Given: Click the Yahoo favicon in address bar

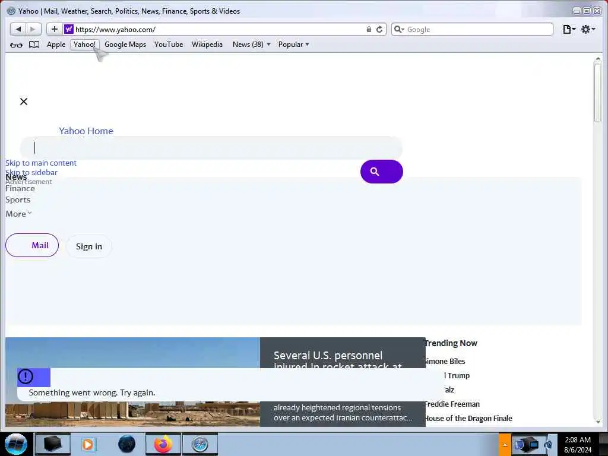Looking at the screenshot, I should 69,29.
